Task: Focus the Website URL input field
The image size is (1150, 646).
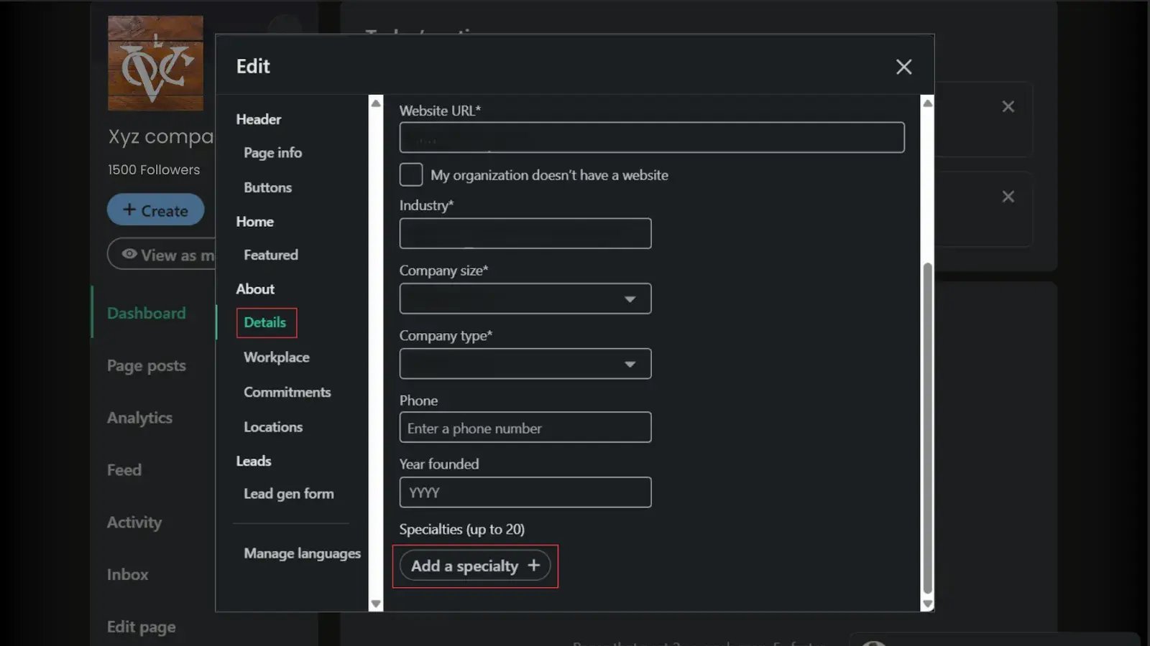Action: click(x=651, y=137)
